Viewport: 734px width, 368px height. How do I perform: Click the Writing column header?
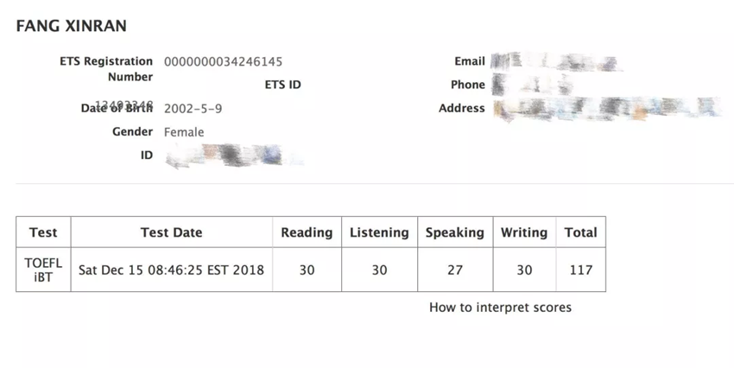point(524,232)
